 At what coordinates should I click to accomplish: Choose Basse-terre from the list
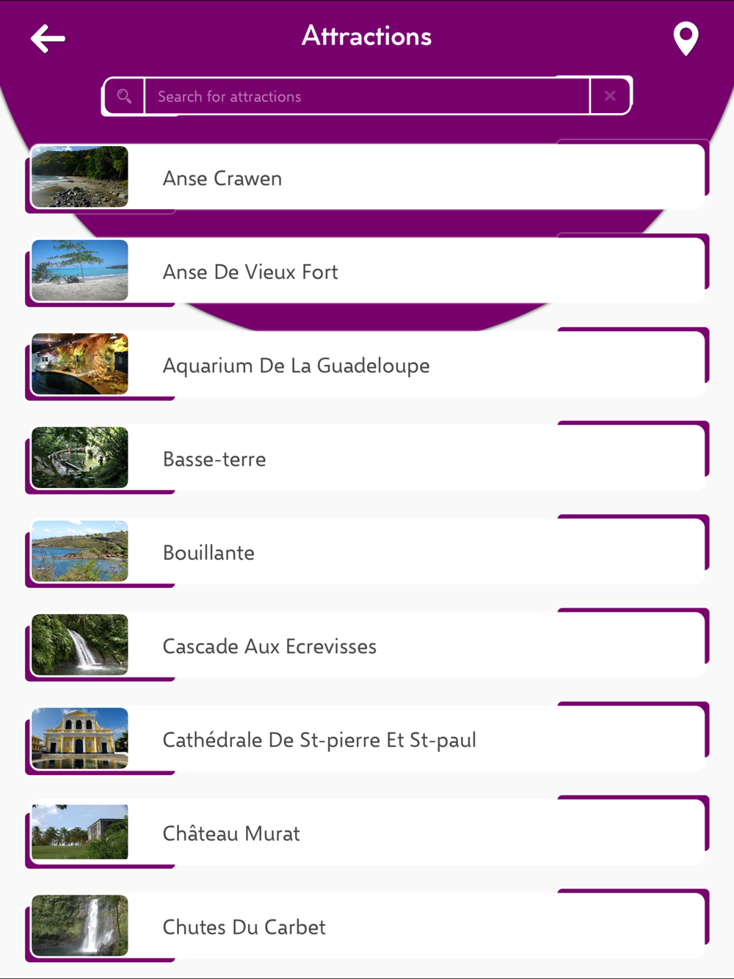214,459
